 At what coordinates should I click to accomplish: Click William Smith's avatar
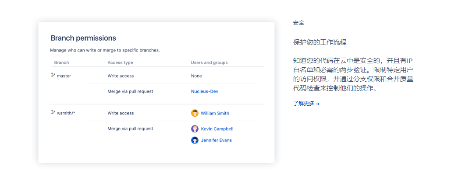point(195,113)
